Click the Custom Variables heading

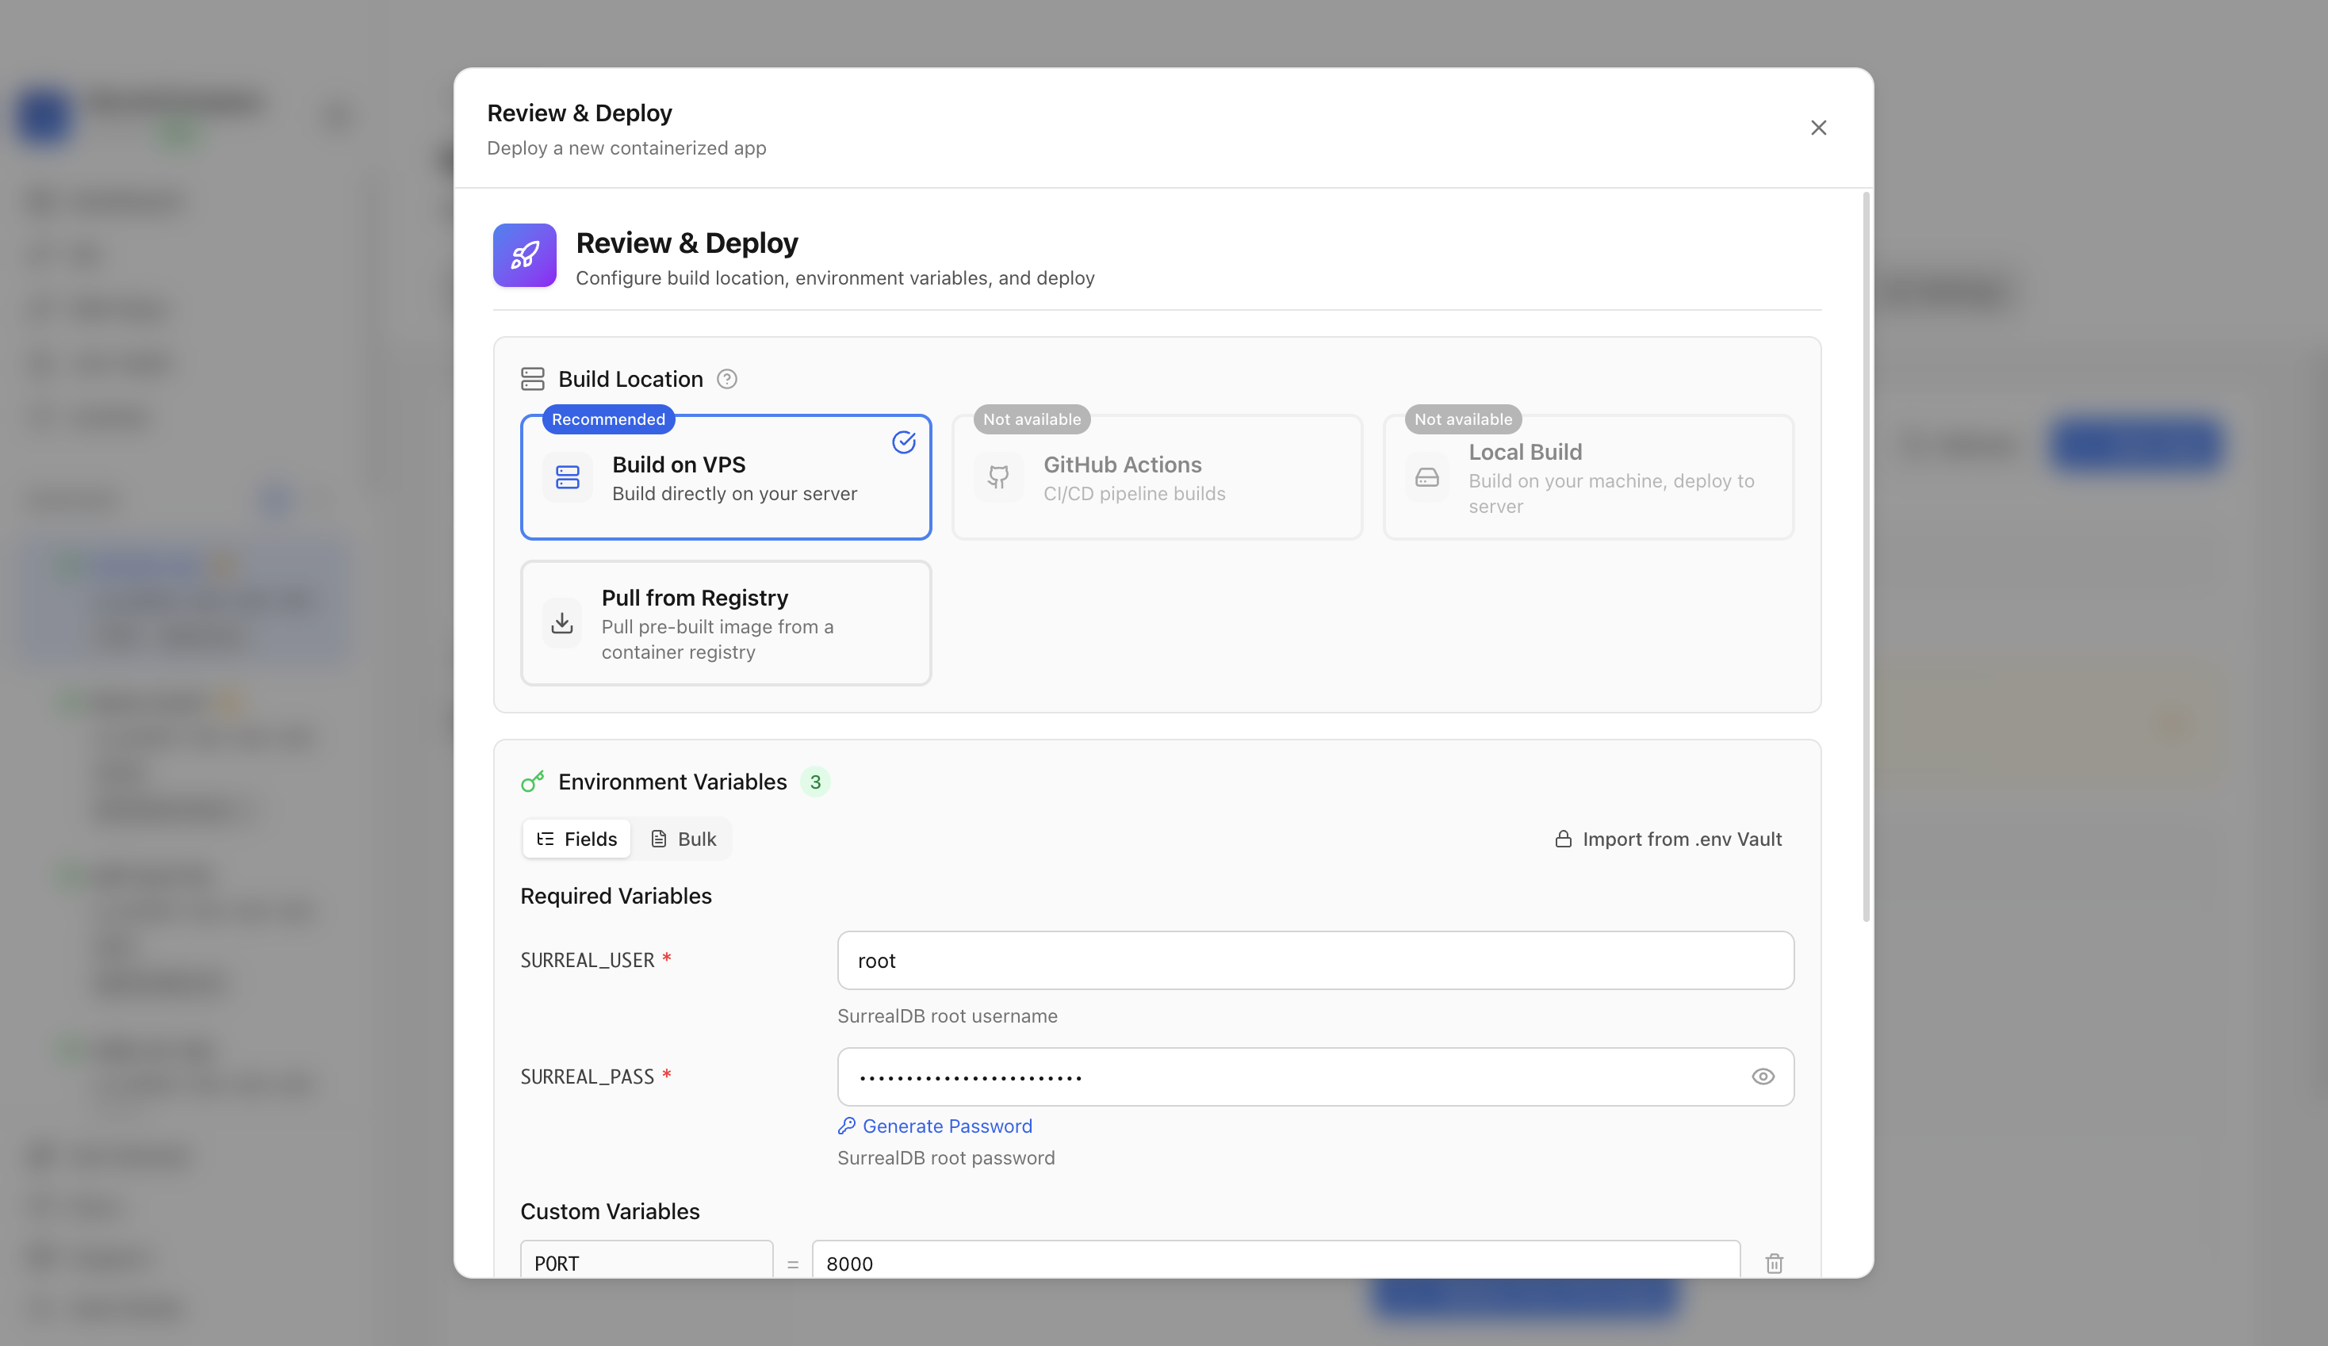611,1211
